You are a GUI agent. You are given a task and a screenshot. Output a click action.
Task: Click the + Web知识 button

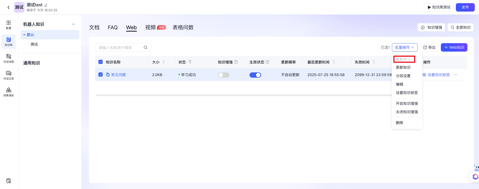pyautogui.click(x=454, y=47)
